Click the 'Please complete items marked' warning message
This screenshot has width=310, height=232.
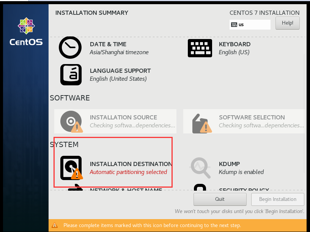coord(152,225)
